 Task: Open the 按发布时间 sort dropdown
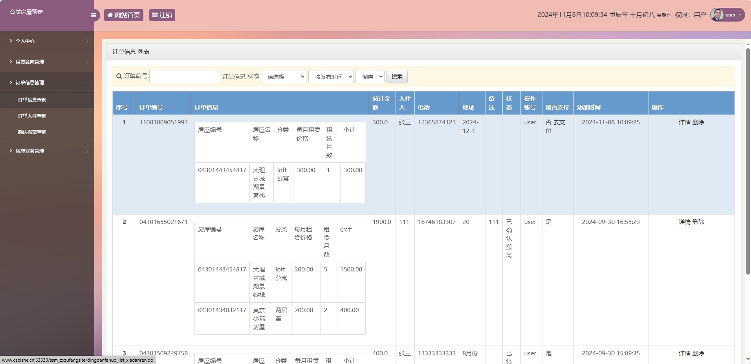click(331, 76)
